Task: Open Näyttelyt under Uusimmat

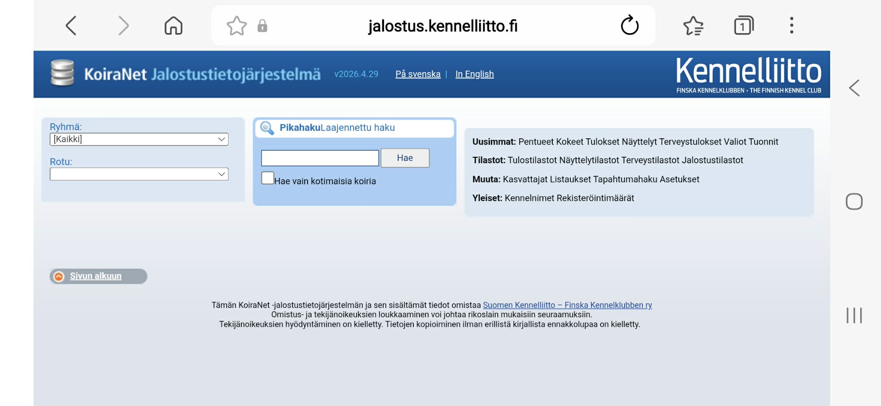Action: [x=640, y=142]
